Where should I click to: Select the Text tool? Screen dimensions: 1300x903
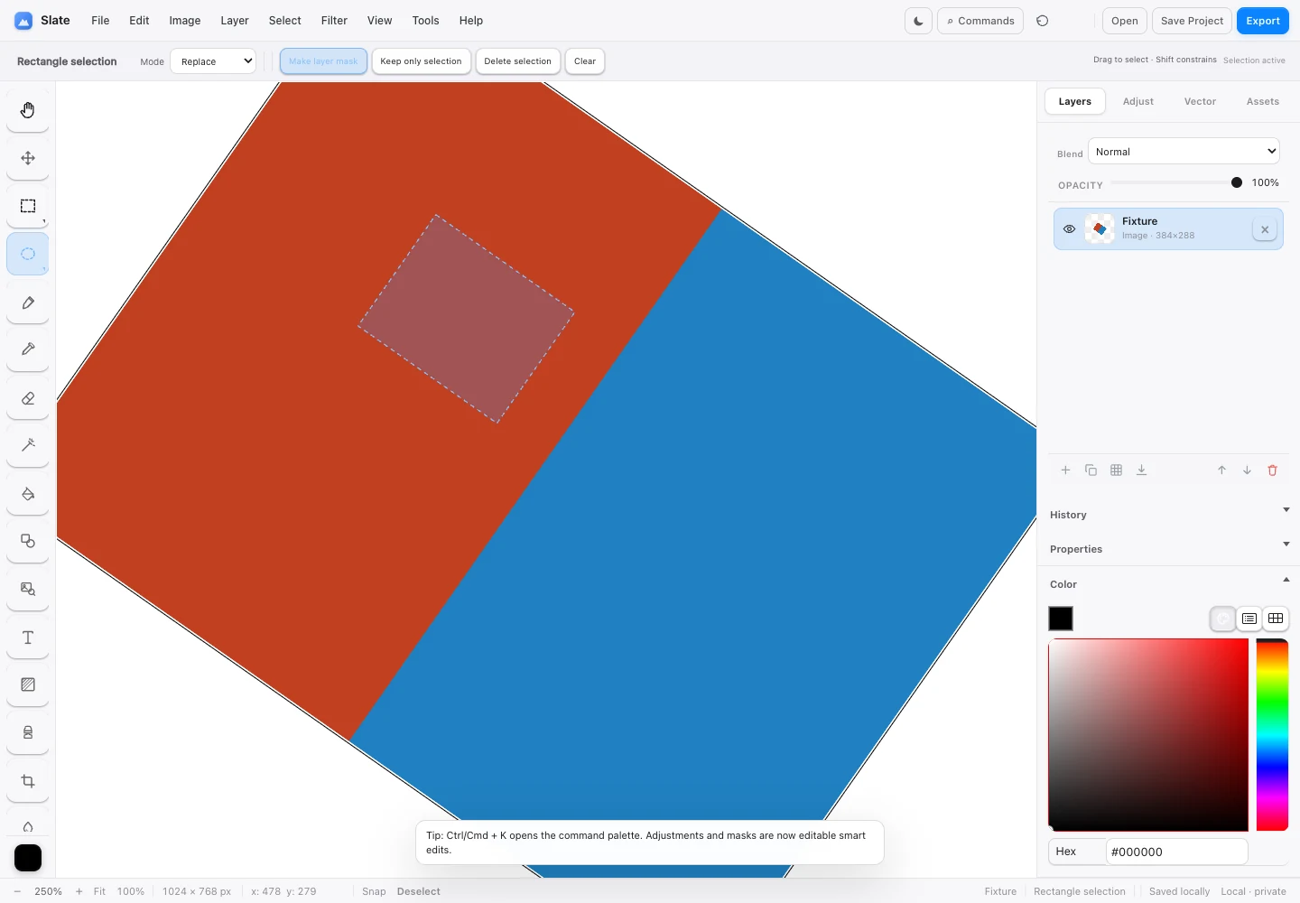pos(28,638)
